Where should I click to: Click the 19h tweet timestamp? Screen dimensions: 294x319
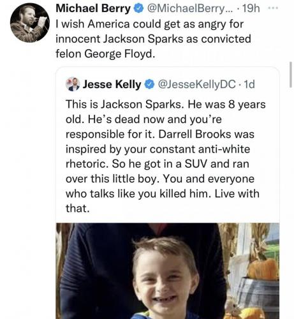point(251,9)
